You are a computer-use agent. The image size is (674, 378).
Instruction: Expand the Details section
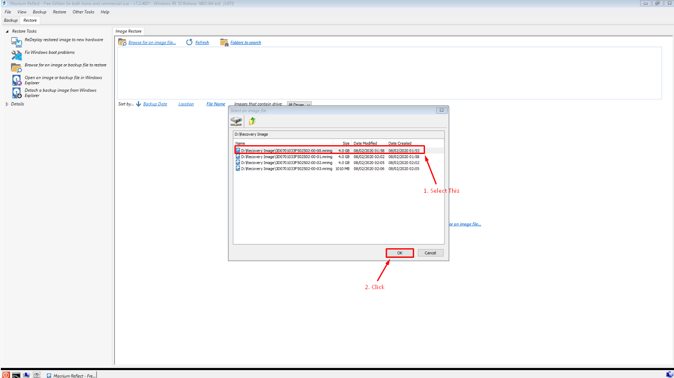7,104
